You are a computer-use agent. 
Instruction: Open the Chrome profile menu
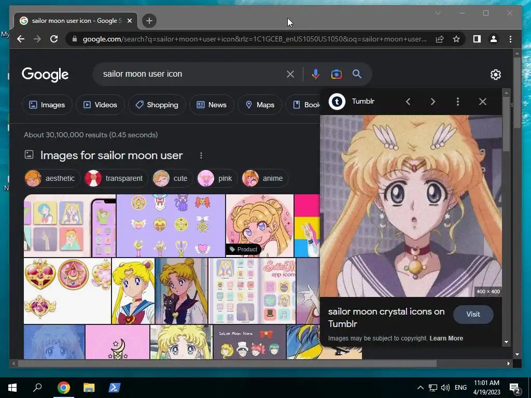point(494,39)
